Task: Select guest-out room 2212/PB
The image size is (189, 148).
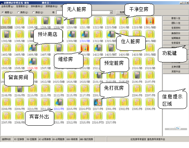Action: (59, 102)
